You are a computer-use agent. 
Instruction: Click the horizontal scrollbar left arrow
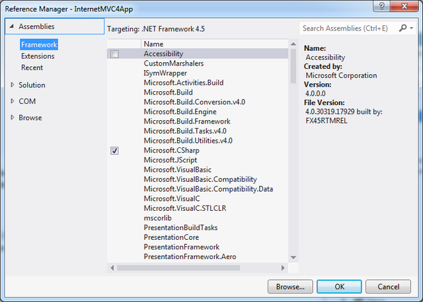pyautogui.click(x=112, y=268)
